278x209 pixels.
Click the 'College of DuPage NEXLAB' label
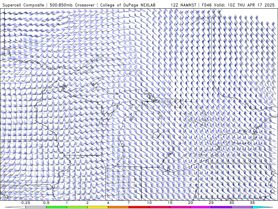pyautogui.click(x=128, y=5)
